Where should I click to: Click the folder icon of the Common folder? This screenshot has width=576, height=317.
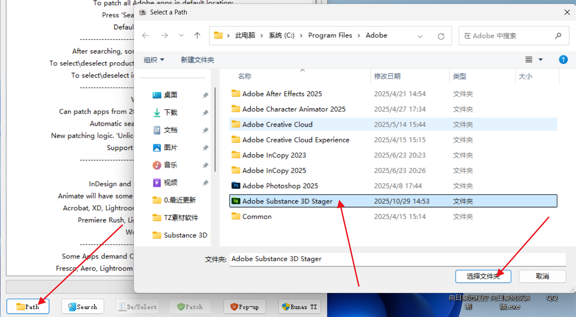coord(236,217)
